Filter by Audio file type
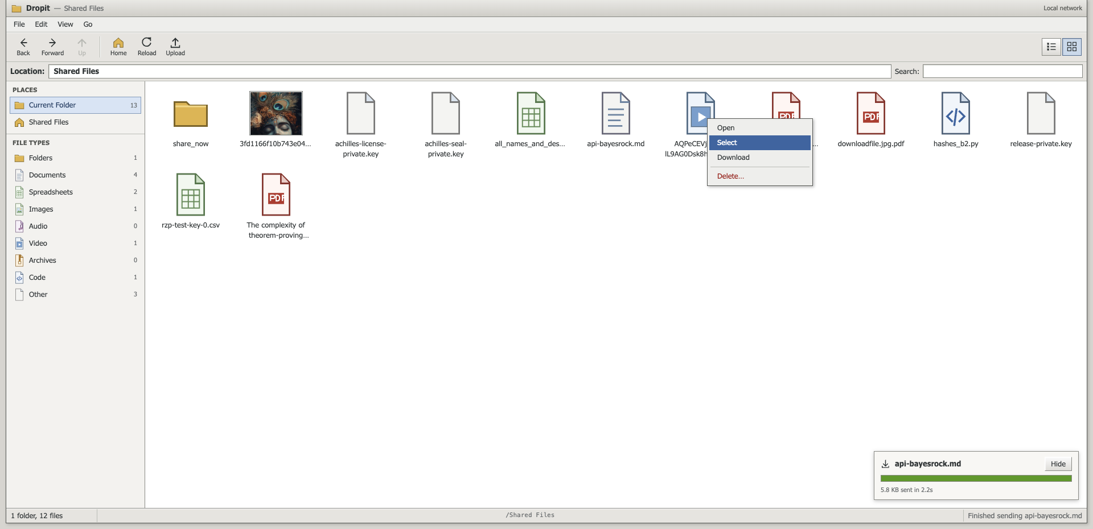 [75, 226]
